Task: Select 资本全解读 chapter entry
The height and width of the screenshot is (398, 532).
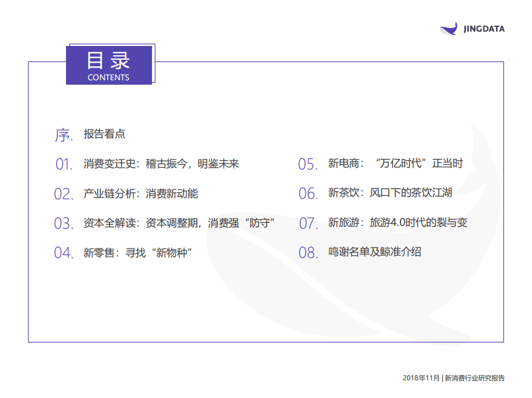Action: tap(178, 223)
